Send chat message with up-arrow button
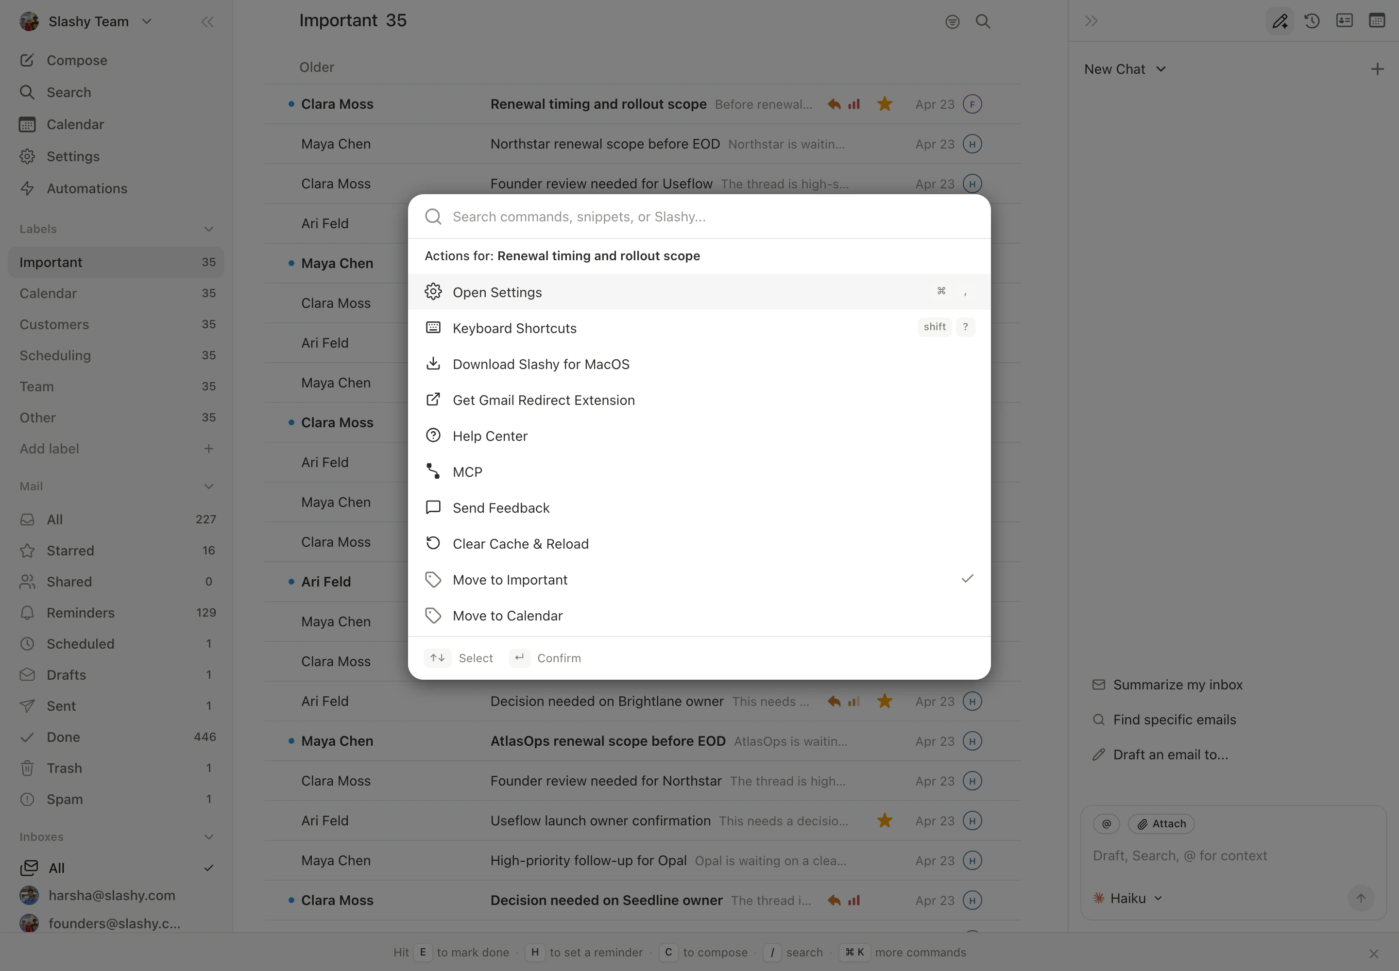Image resolution: width=1399 pixels, height=971 pixels. [1361, 898]
